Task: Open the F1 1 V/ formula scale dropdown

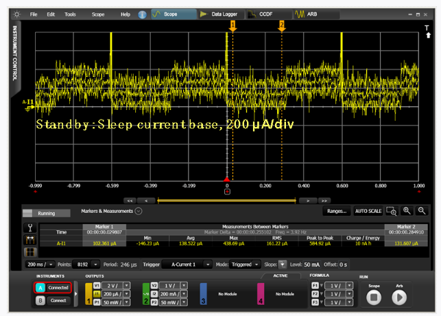Action: tap(349, 286)
